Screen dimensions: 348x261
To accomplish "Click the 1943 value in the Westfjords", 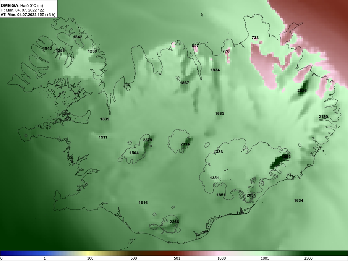I will [47, 48].
